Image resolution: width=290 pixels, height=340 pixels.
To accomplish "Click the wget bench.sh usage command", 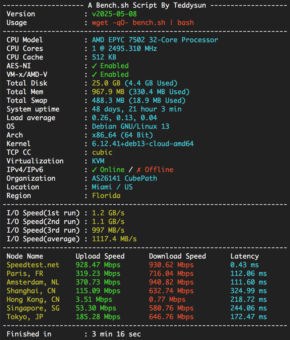I will click(x=143, y=23).
